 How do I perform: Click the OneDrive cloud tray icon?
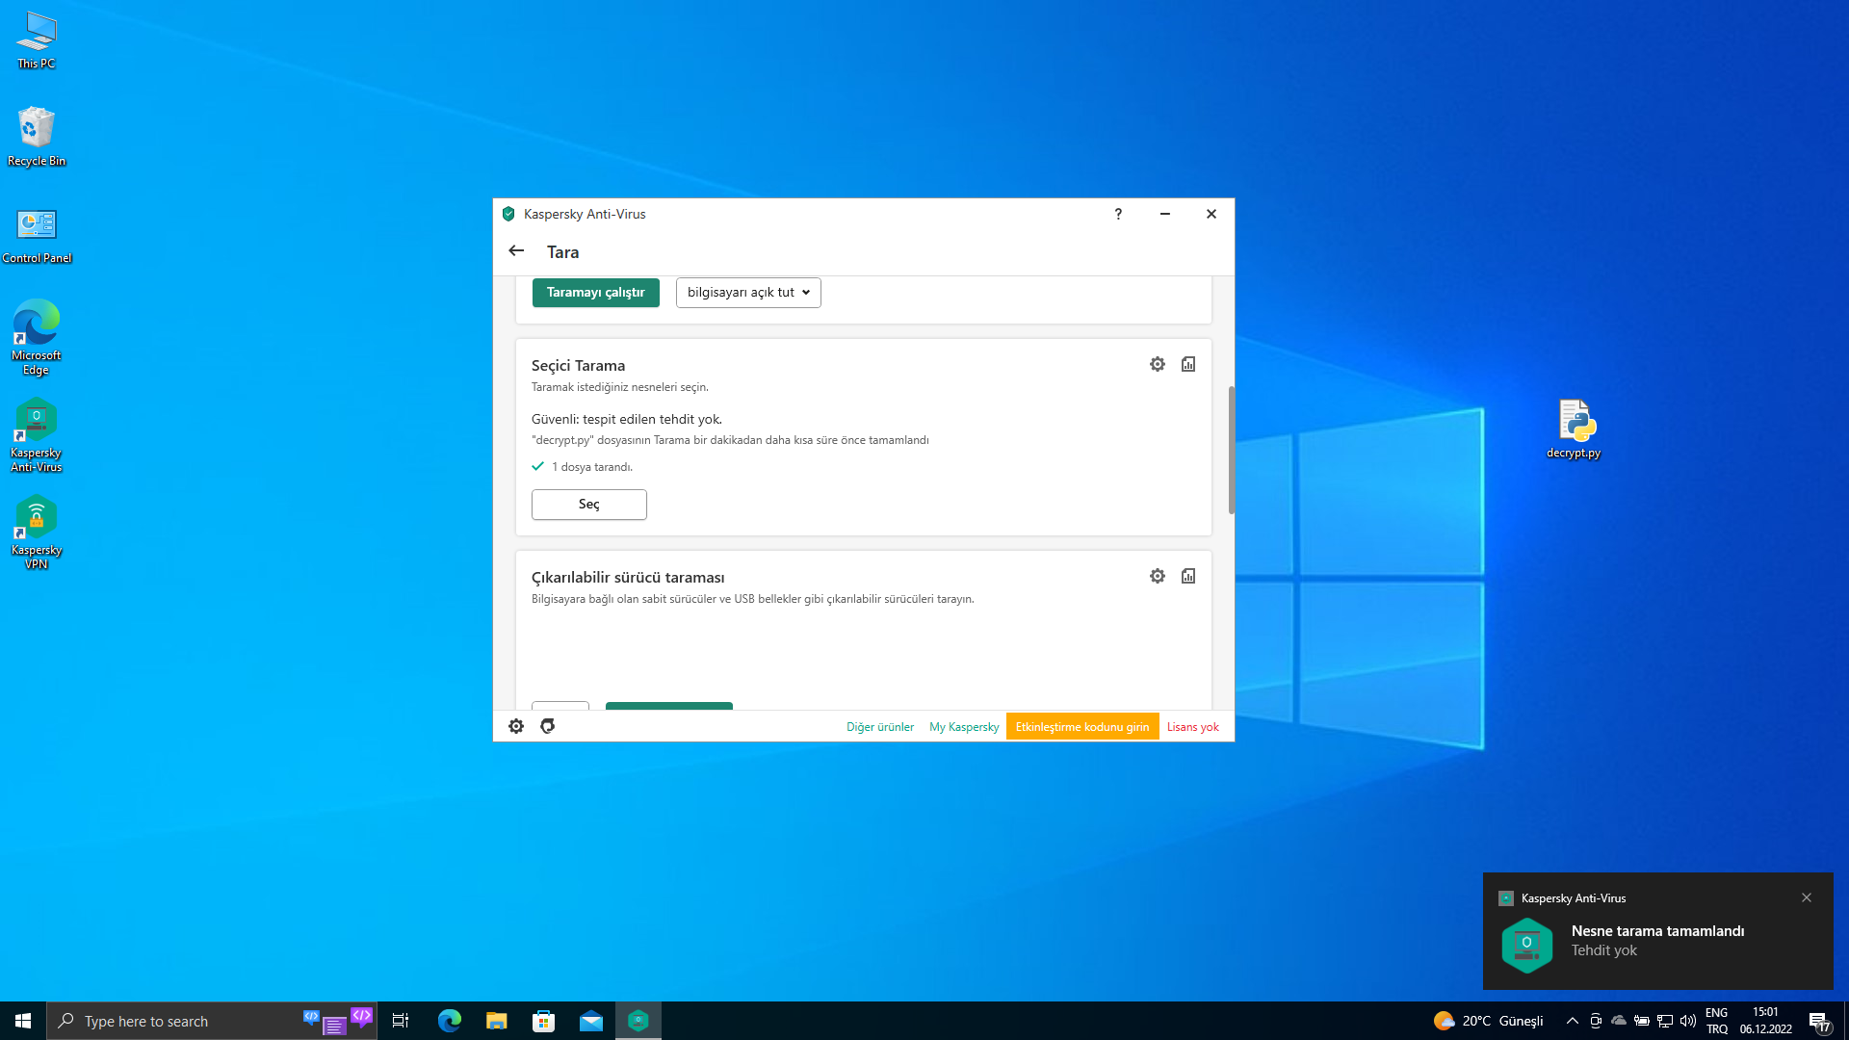pos(1619,1021)
